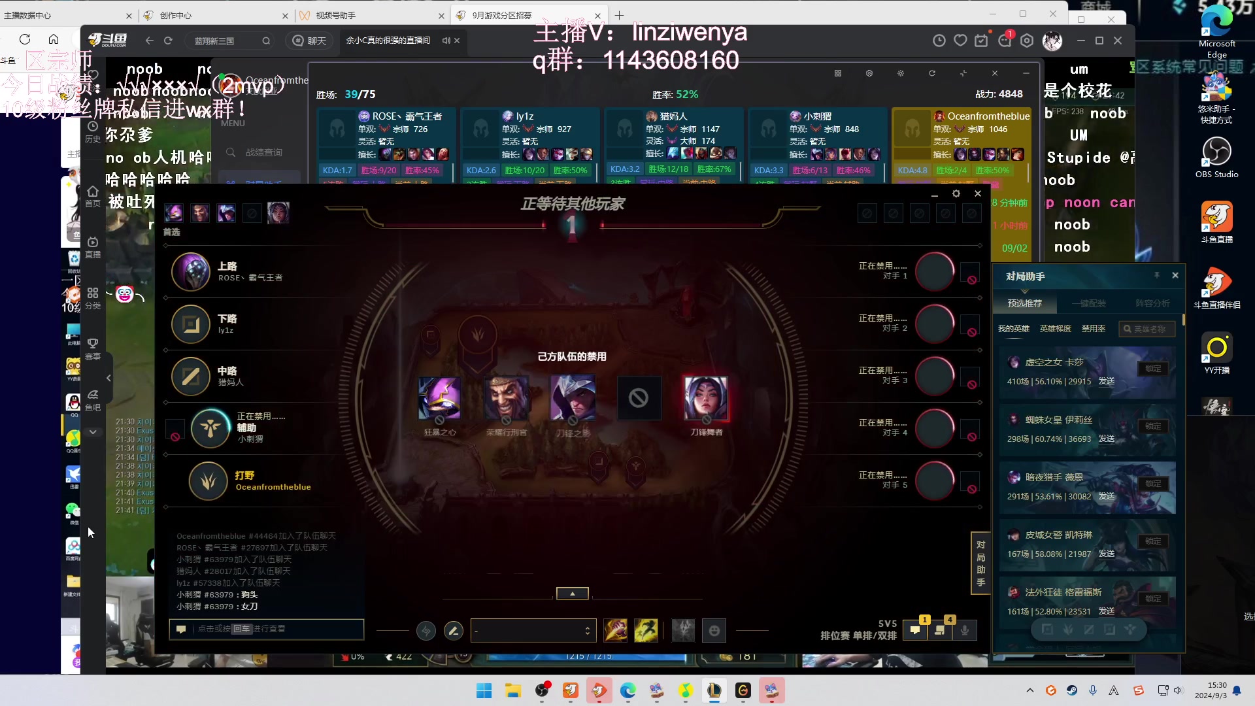Toggle voice chat microphone in champion select
The image size is (1255, 706).
click(965, 630)
